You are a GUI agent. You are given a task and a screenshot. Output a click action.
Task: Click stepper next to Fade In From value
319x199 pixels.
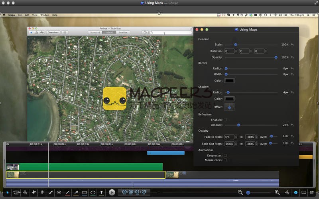pyautogui.click(x=236, y=137)
